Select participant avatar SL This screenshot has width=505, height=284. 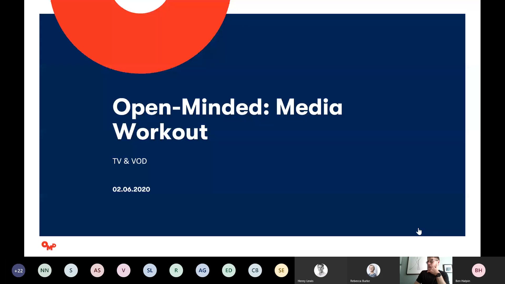(x=150, y=270)
